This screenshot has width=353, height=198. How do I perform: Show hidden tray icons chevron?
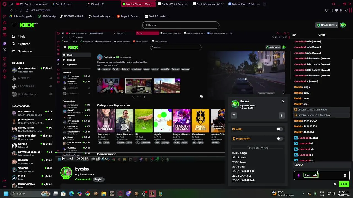pyautogui.click(x=303, y=194)
